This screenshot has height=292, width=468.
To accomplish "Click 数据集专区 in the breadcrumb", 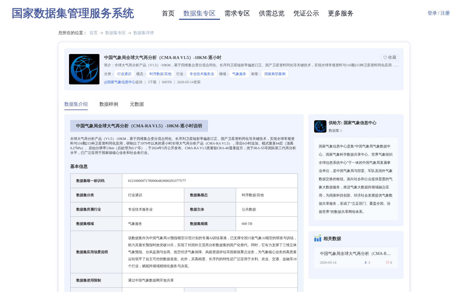I will tap(116, 33).
